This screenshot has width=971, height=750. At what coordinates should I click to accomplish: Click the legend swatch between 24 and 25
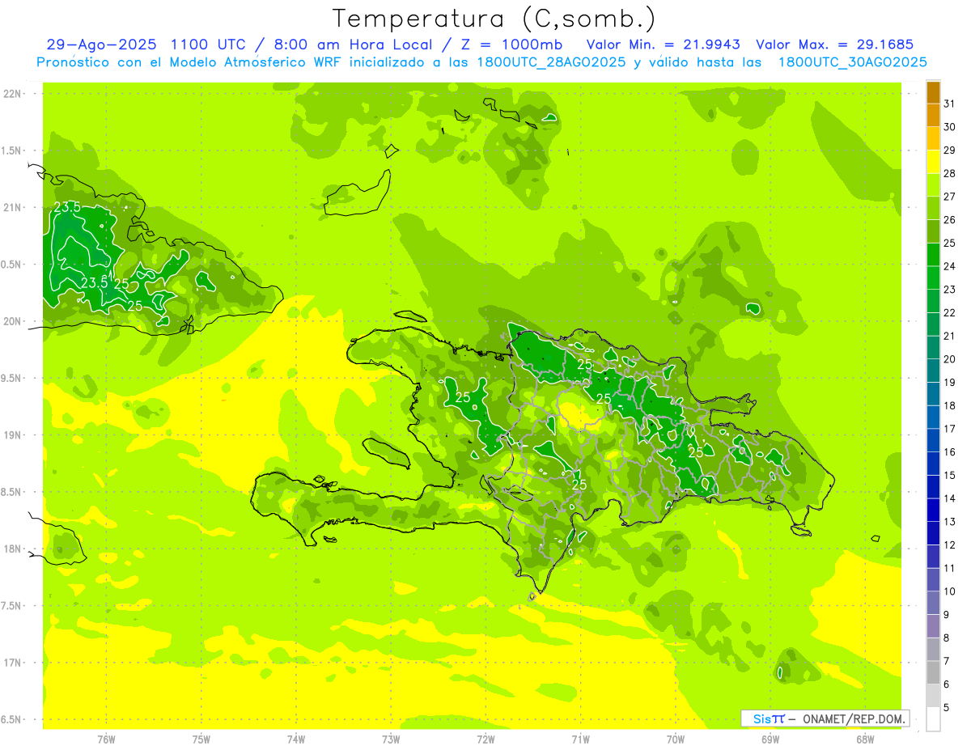pyautogui.click(x=934, y=255)
